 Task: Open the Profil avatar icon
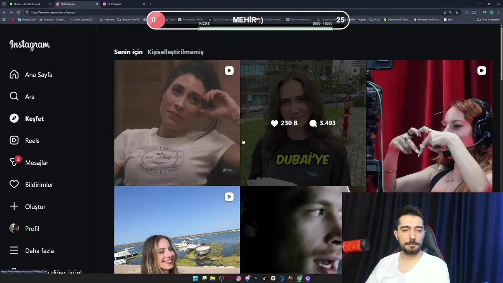[14, 229]
